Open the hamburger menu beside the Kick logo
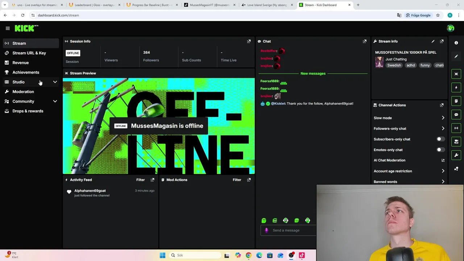 coord(8,28)
